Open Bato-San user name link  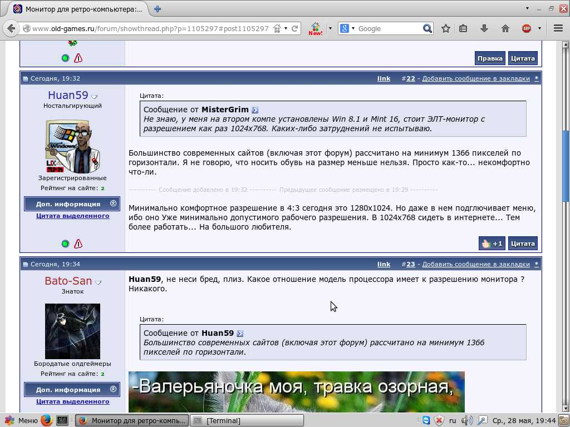point(68,281)
